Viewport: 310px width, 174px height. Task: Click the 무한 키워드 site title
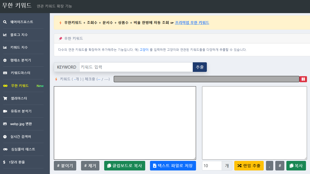click(17, 5)
